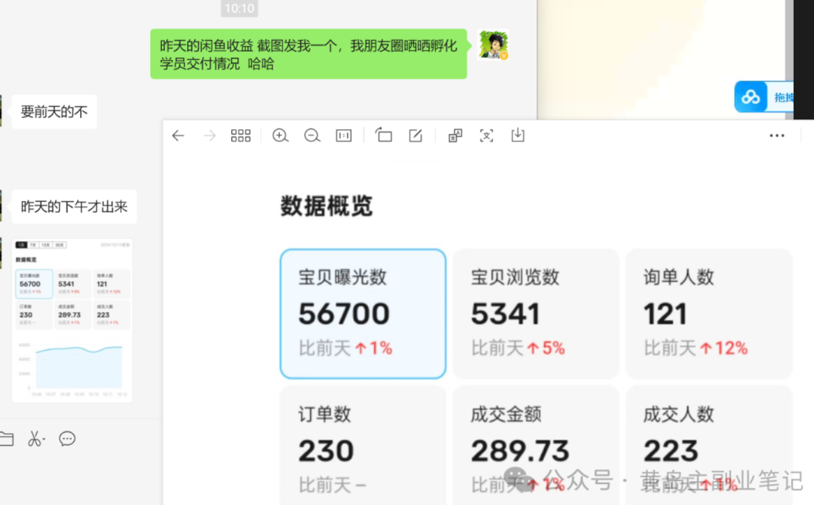The width and height of the screenshot is (814, 505).
Task: Go back to the previous image
Action: (178, 136)
